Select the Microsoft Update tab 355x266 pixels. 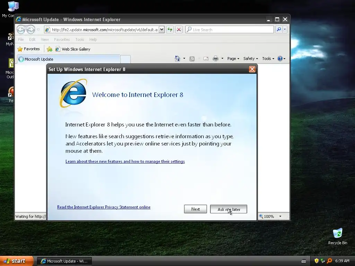coord(69,59)
